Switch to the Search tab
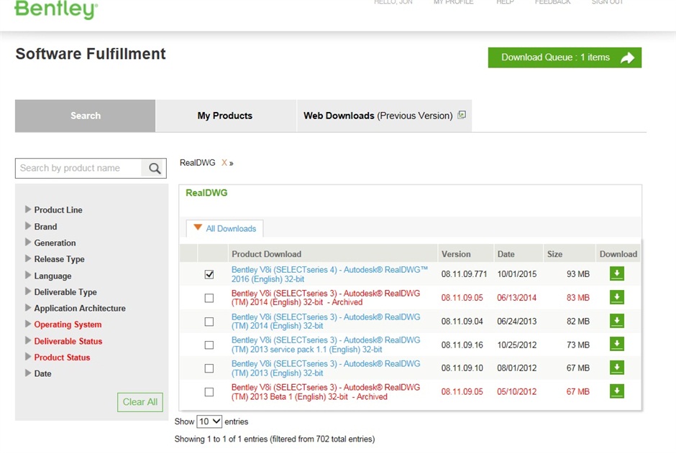Viewport: 676px width, 453px height. [86, 116]
